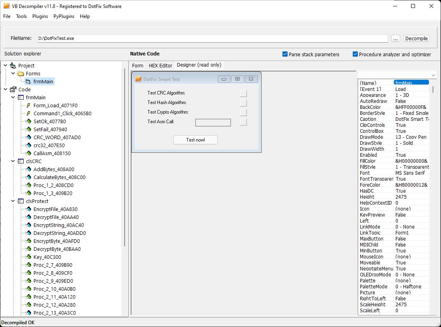This screenshot has width=441, height=327.
Task: Click the Command1_Click_4065B0 event icon
Action: (28, 113)
